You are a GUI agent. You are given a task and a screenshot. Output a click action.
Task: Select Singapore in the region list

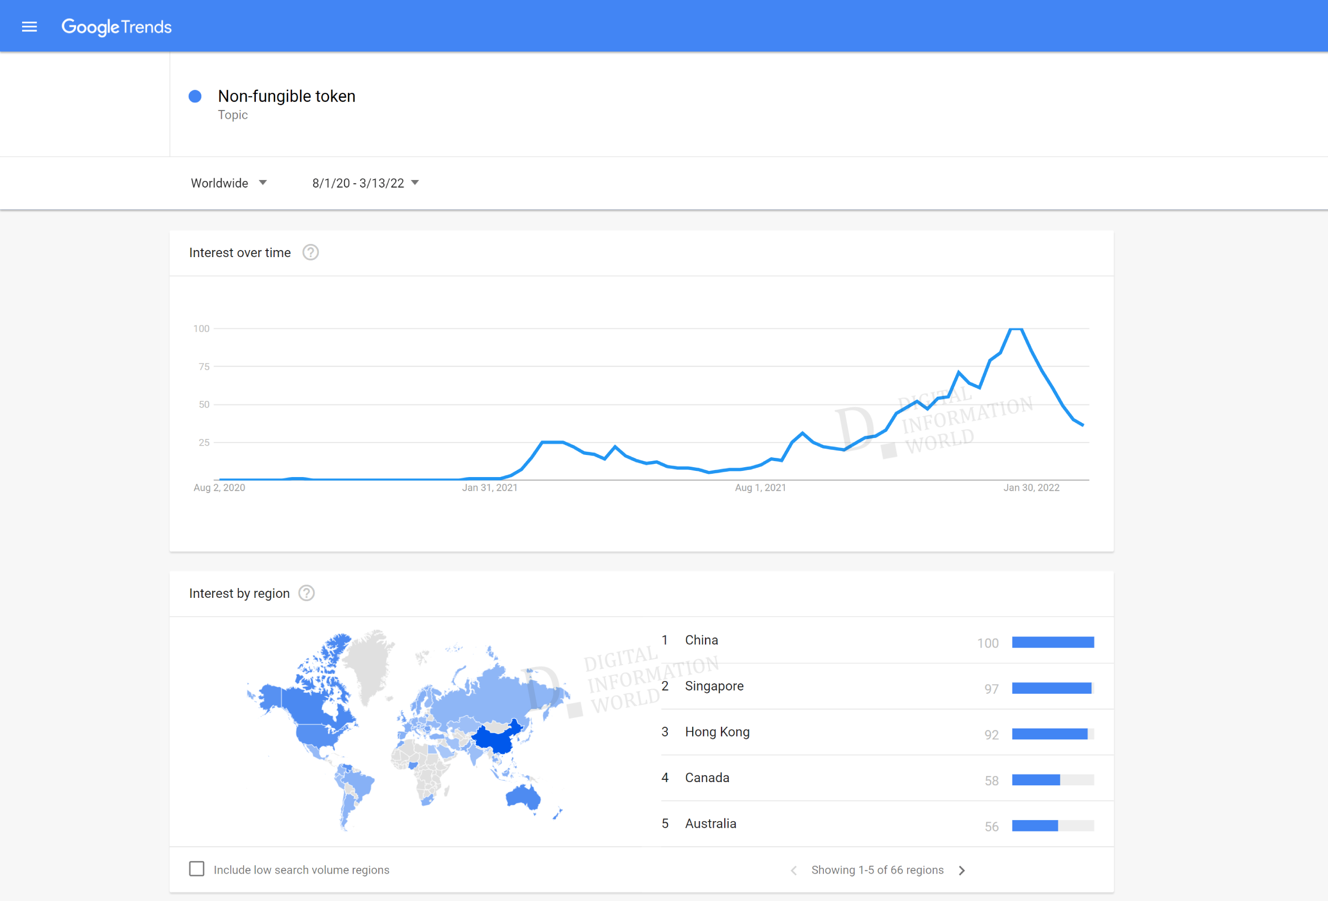point(714,686)
